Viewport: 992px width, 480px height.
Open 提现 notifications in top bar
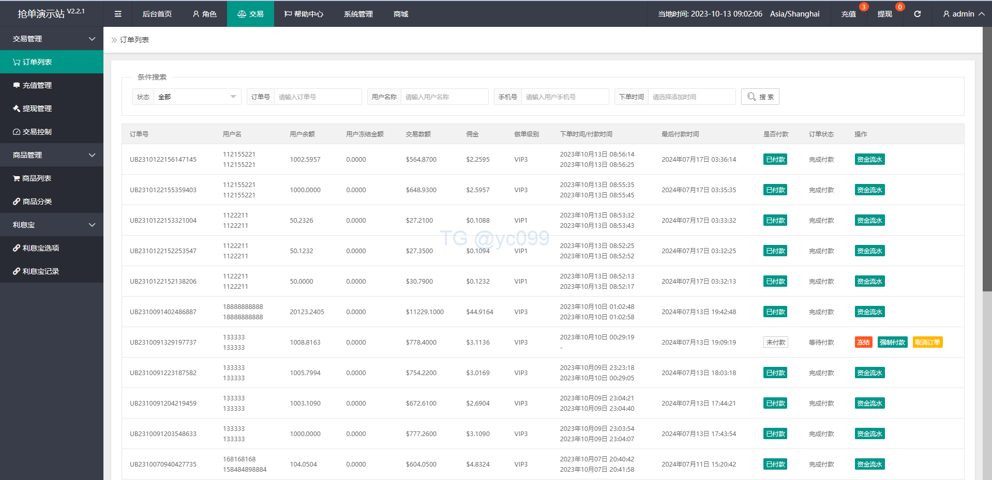884,14
